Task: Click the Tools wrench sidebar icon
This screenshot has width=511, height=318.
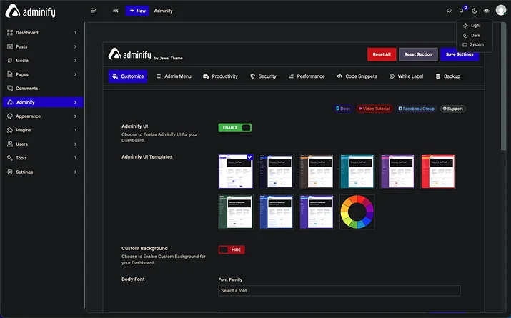Action: [x=10, y=158]
